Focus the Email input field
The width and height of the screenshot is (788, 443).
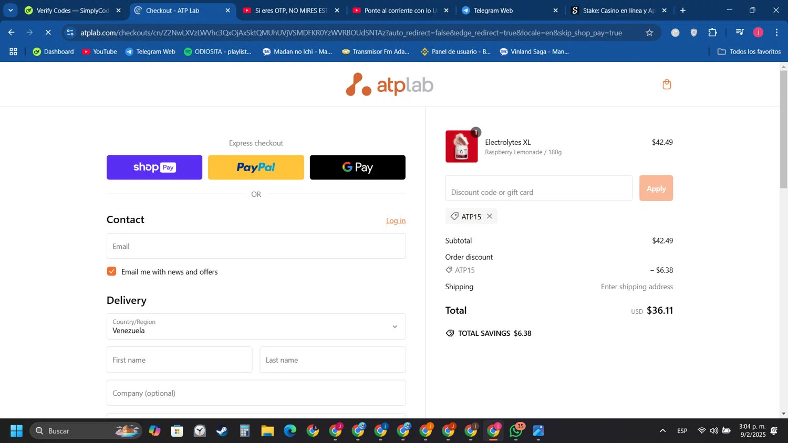pyautogui.click(x=256, y=246)
